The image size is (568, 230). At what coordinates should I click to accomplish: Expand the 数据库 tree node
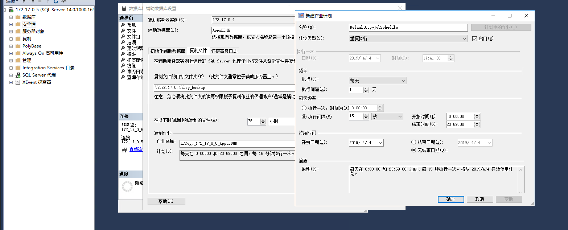pyautogui.click(x=11, y=17)
